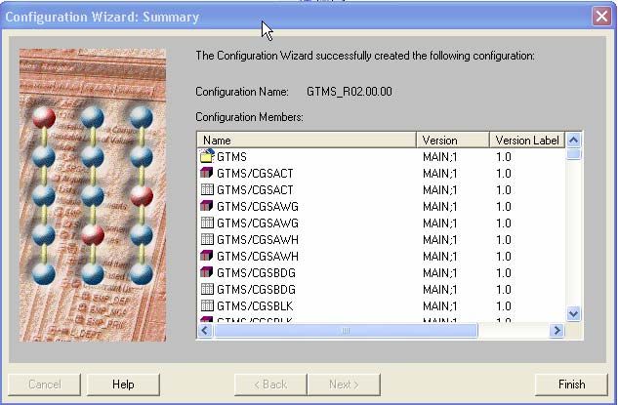
Task: Click the cube icon beside GTMS/CGSBDG
Action: 207,272
